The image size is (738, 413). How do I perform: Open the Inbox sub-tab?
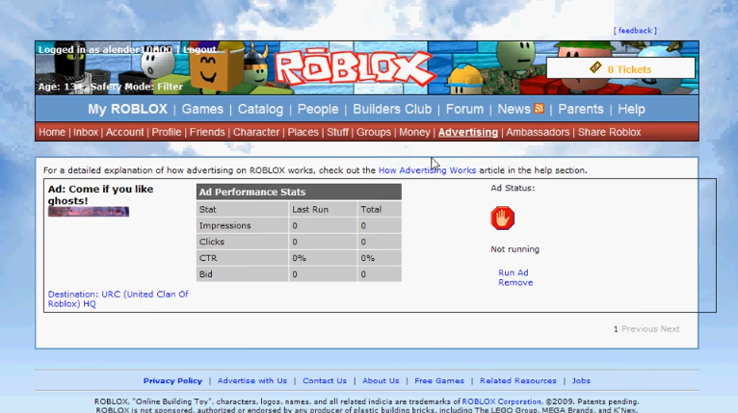pos(86,132)
